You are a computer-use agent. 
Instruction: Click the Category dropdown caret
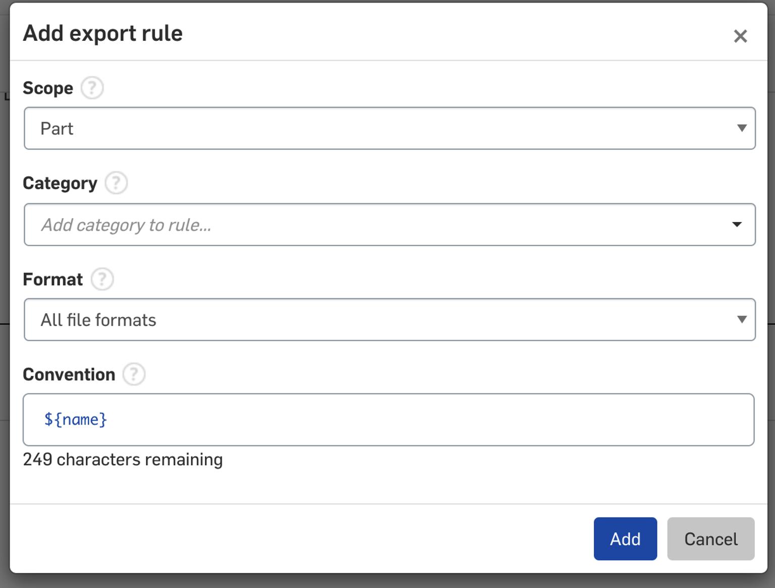[x=737, y=225]
